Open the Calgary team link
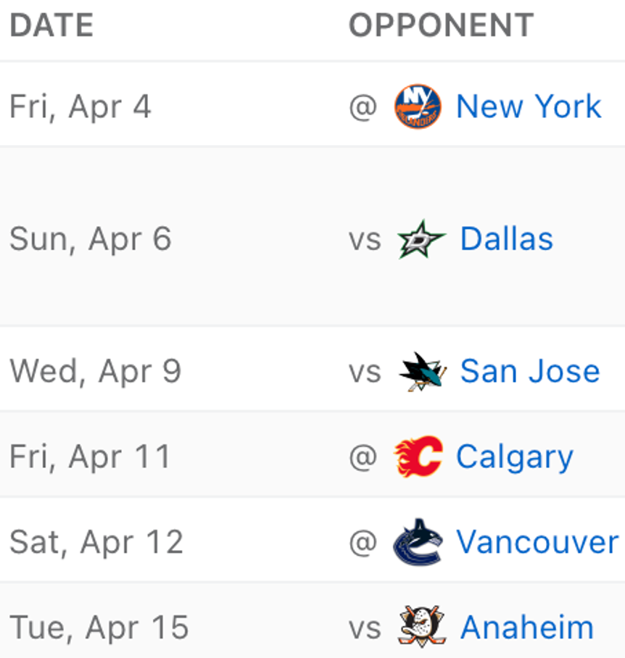This screenshot has height=658, width=625. (515, 457)
